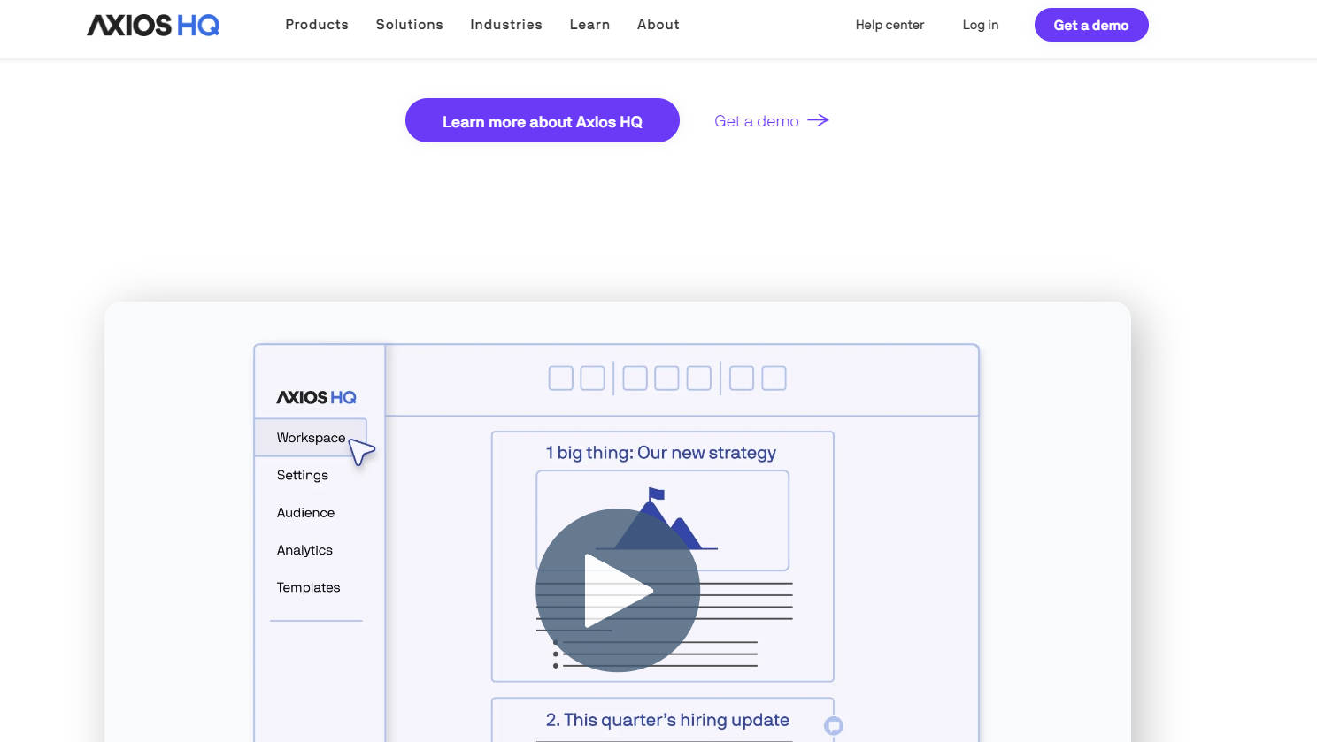Click Analytics in the mockup sidebar
Viewport: 1317px width, 742px height.
coord(304,549)
